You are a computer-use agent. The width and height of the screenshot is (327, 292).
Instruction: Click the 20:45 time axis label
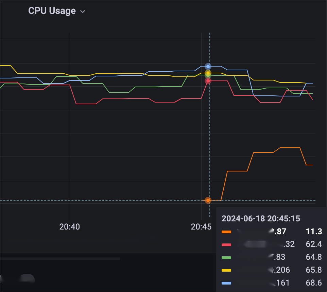pos(201,227)
